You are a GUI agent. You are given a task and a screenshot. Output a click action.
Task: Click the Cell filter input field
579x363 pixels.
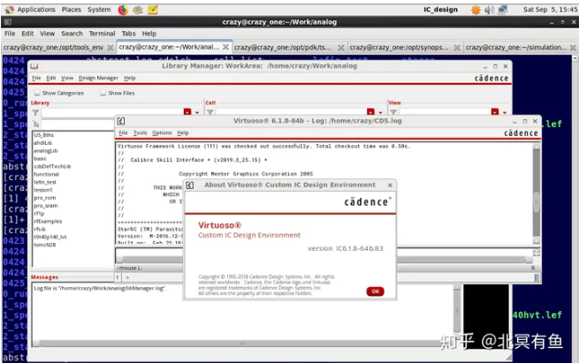click(x=291, y=112)
